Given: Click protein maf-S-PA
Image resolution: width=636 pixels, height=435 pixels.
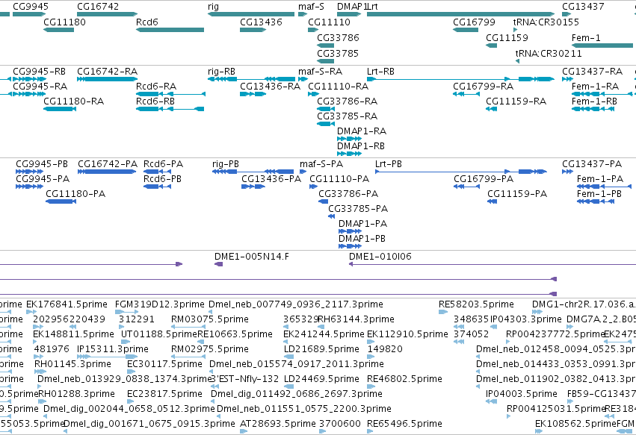Looking at the screenshot, I should click(321, 164).
